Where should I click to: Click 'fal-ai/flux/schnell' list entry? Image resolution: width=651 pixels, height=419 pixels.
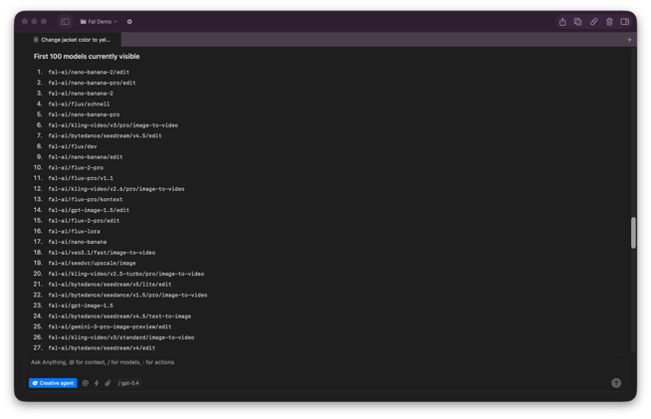tap(79, 105)
